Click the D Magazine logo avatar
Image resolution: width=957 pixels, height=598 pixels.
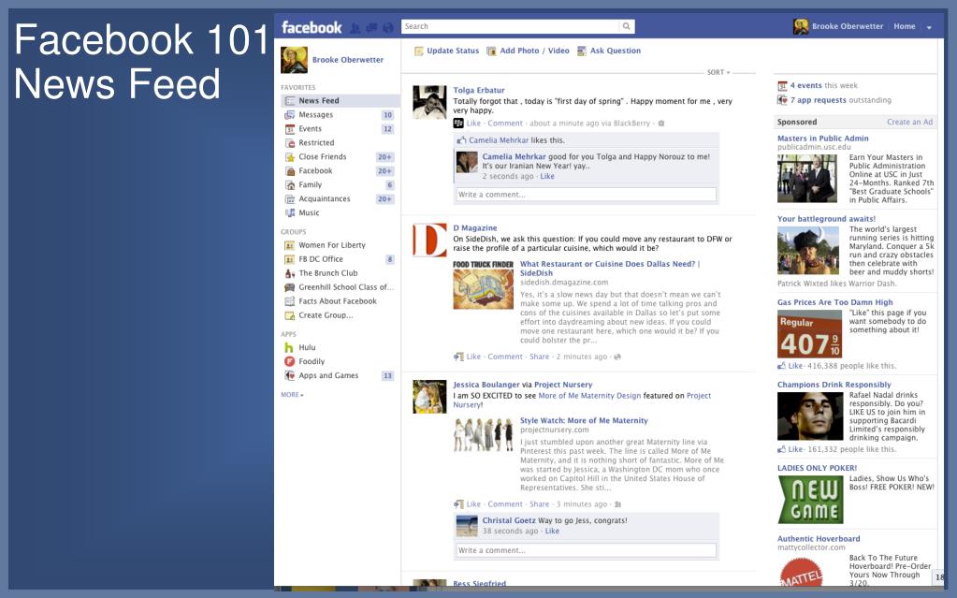tap(429, 241)
